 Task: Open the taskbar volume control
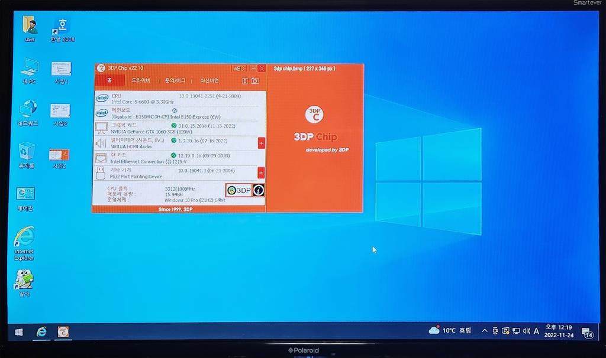(526, 331)
